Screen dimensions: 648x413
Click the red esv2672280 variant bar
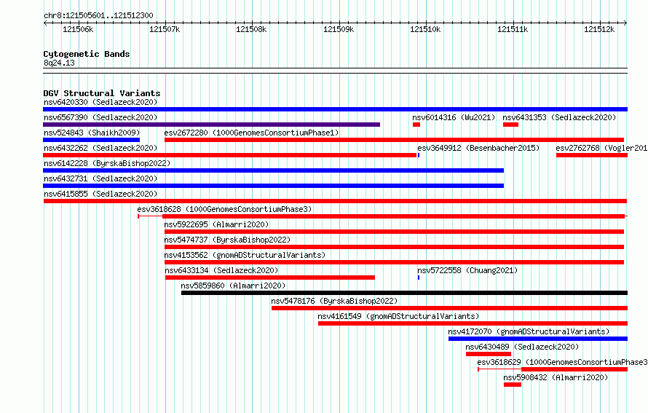click(x=394, y=140)
